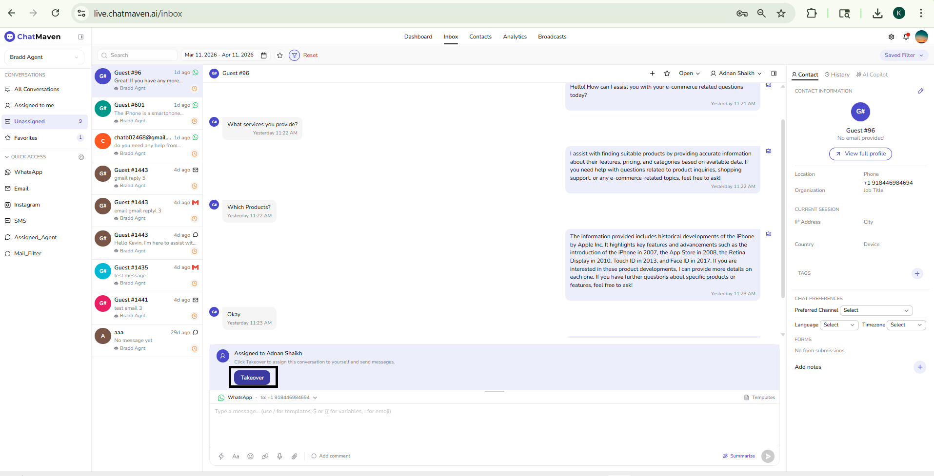
Task: Expand the Saved Filter dropdown
Action: [903, 55]
